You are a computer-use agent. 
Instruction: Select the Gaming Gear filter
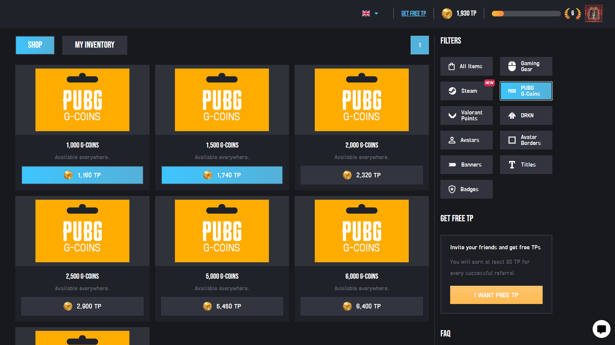point(526,66)
